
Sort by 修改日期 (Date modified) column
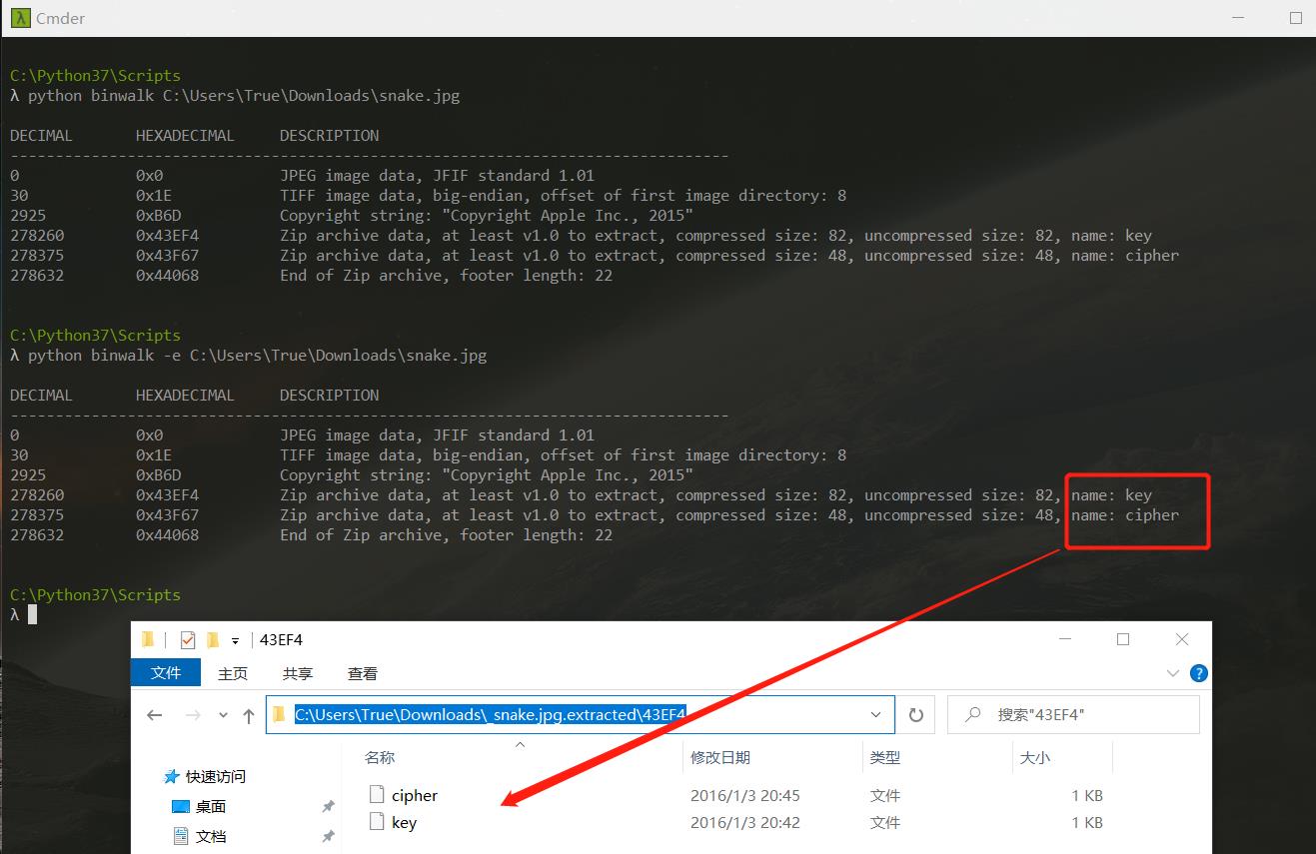point(720,758)
